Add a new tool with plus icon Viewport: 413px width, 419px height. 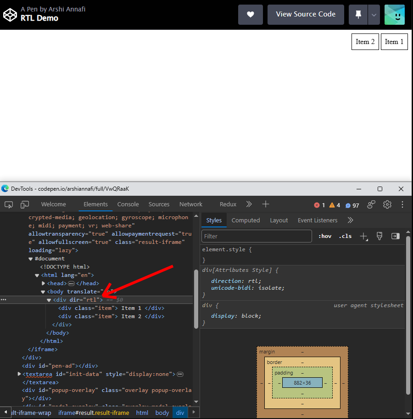pos(265,204)
